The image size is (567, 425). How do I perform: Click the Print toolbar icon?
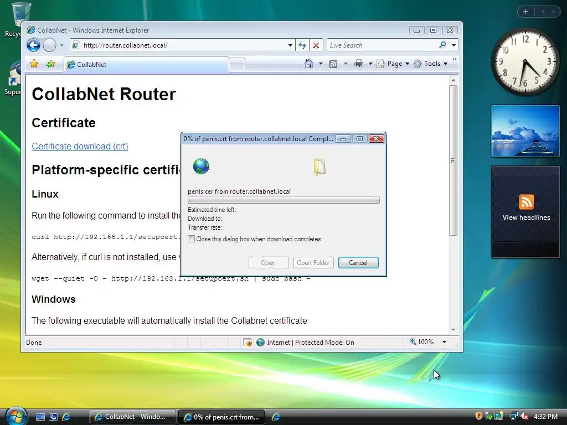tap(359, 64)
